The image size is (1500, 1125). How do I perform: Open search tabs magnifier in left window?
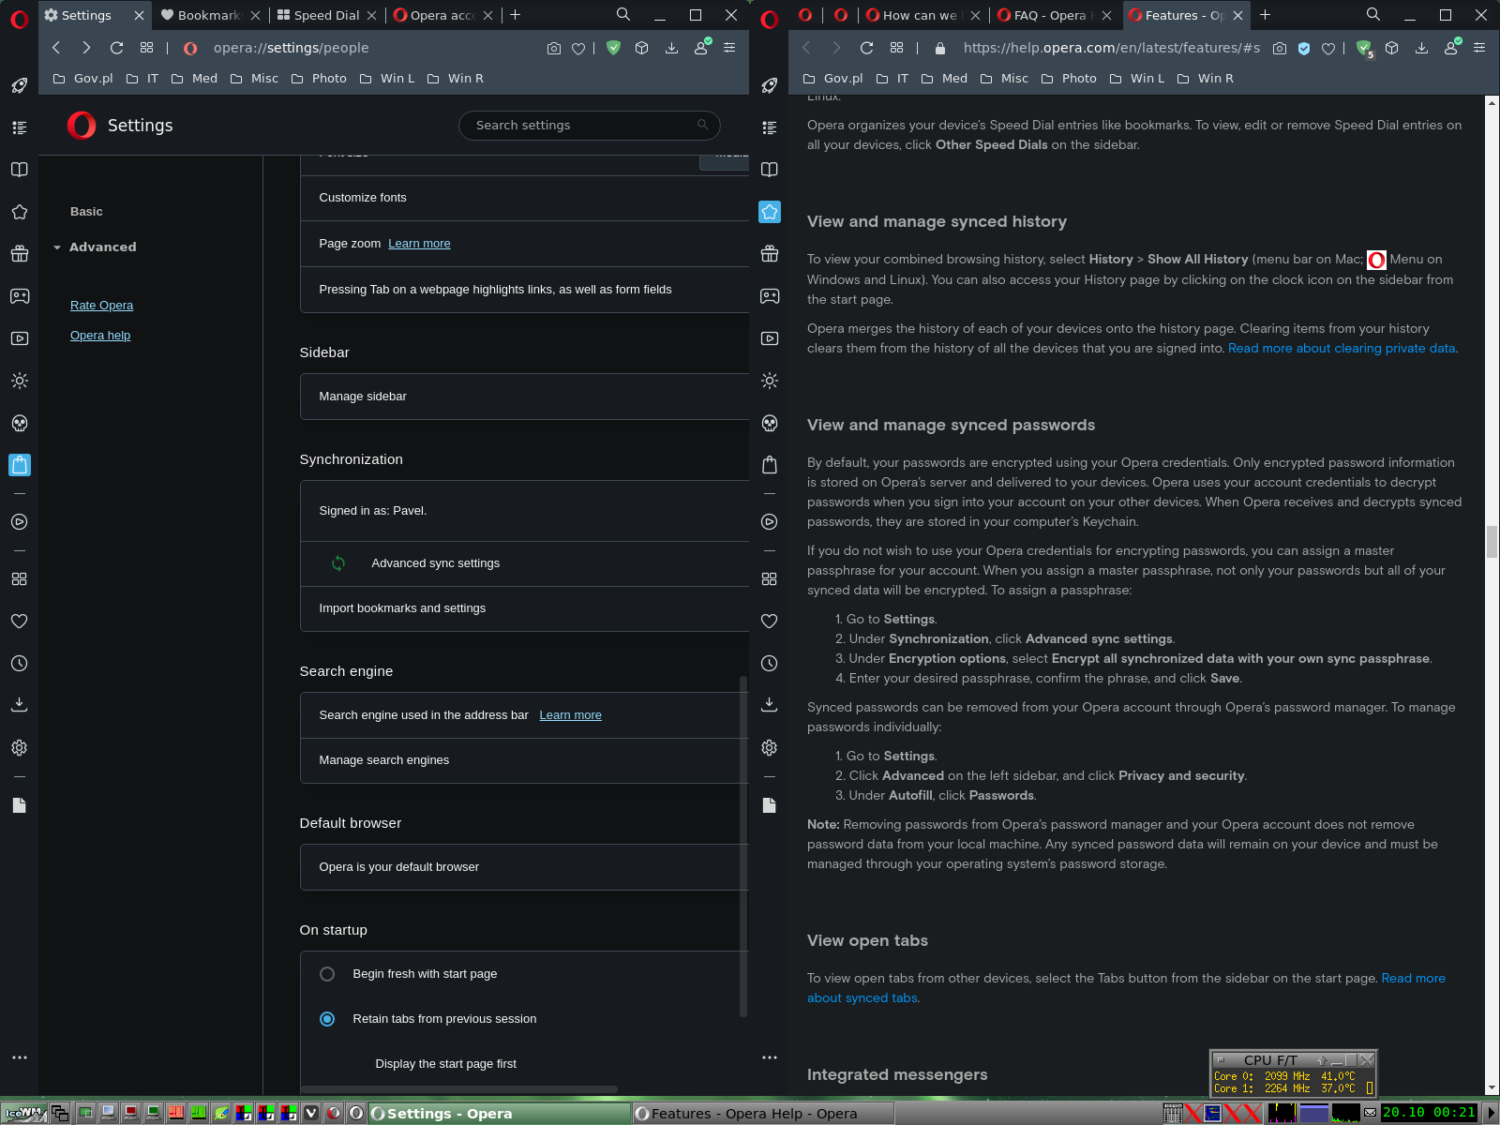(623, 15)
